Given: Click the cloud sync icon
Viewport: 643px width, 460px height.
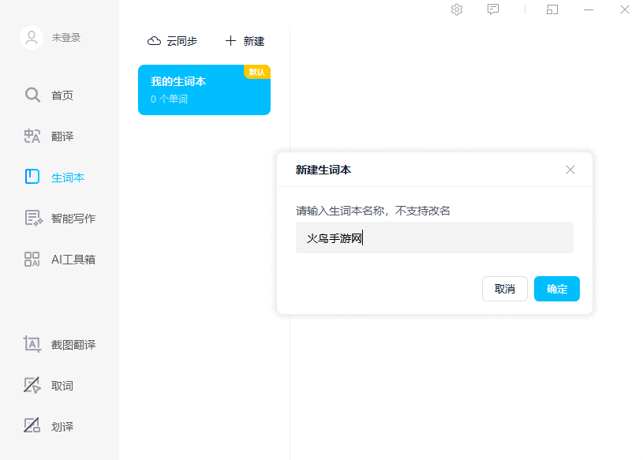Looking at the screenshot, I should tap(154, 41).
